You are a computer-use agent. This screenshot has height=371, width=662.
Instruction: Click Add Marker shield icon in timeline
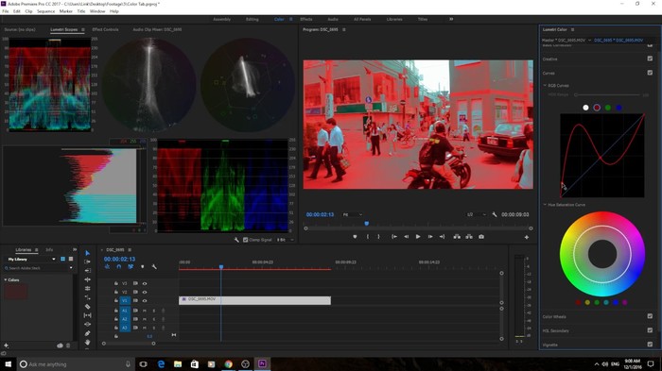click(x=142, y=267)
